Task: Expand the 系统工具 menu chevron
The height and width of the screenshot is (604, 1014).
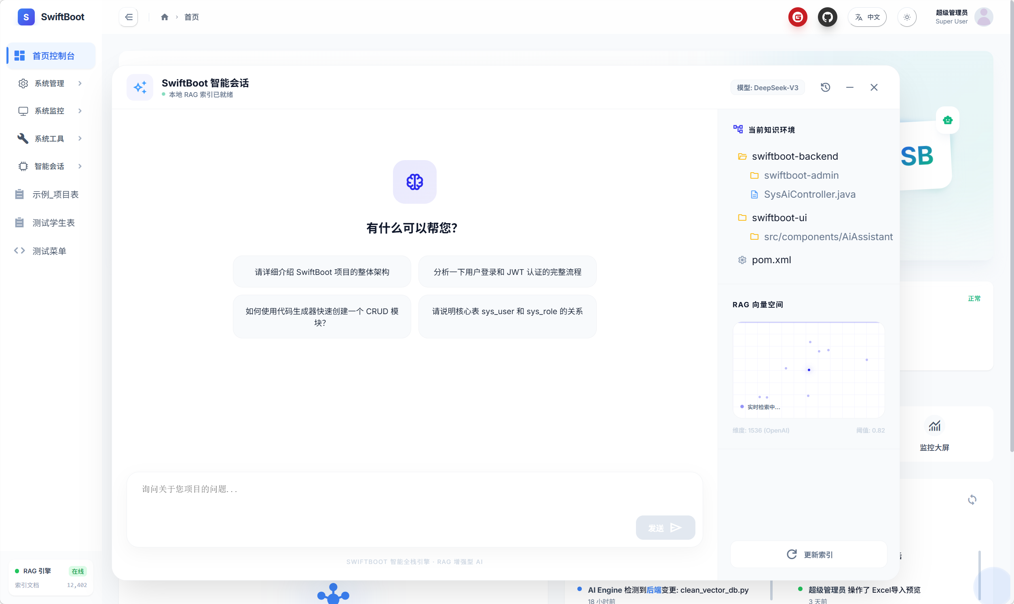Action: [80, 138]
